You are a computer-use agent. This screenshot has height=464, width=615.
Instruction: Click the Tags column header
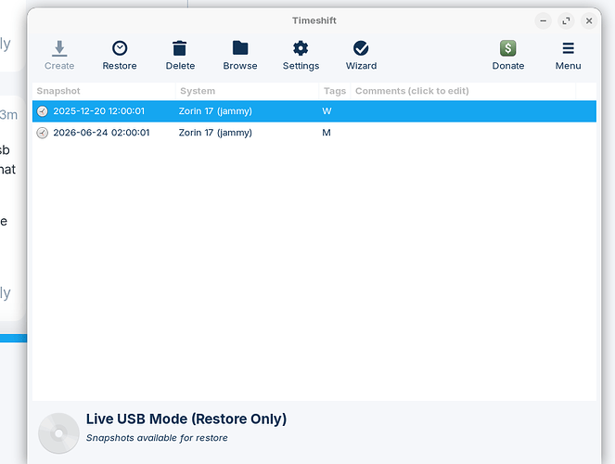point(335,91)
